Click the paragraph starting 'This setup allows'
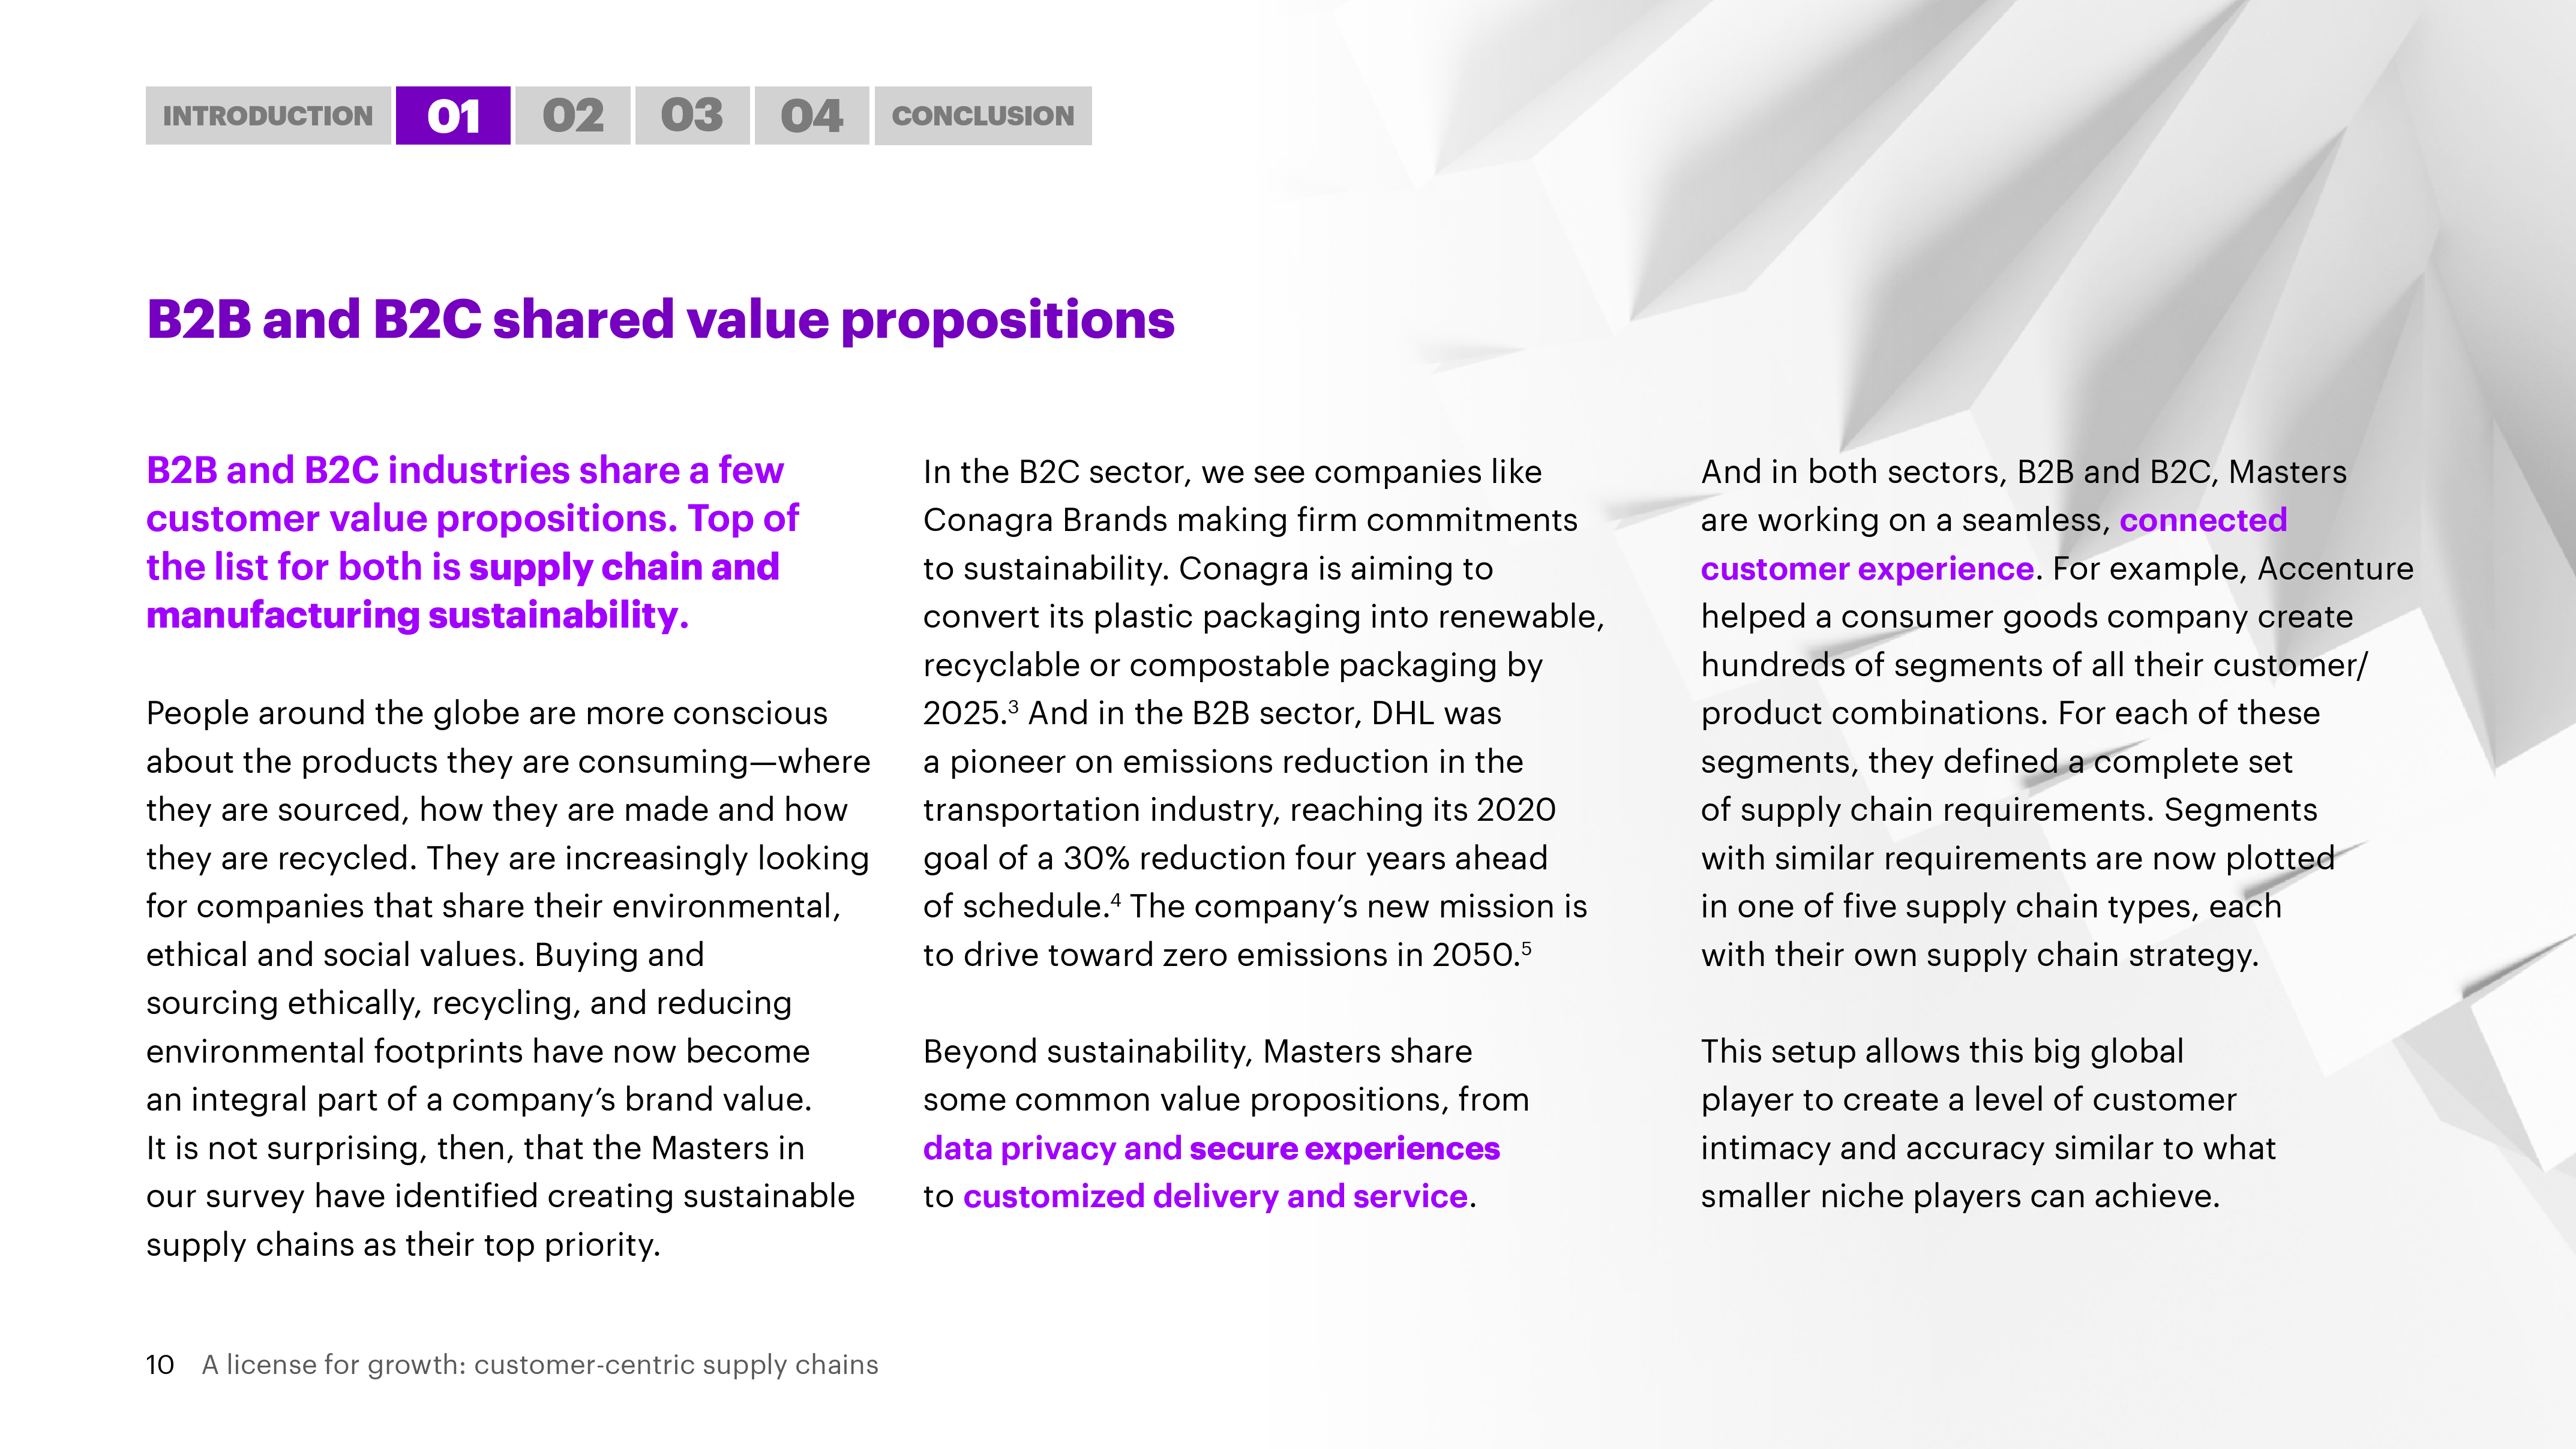Image resolution: width=2576 pixels, height=1449 pixels. click(x=1987, y=1124)
